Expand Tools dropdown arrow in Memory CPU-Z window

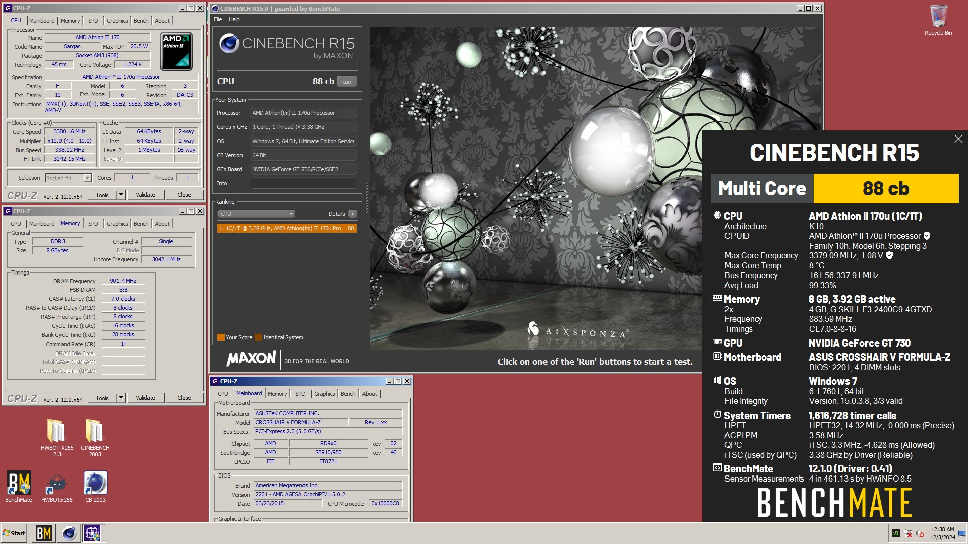[120, 398]
